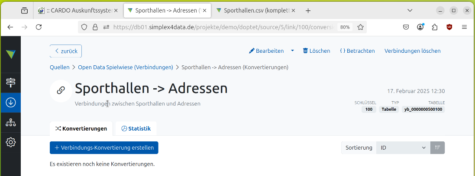Toggle sort direction button next to ID

(x=437, y=148)
